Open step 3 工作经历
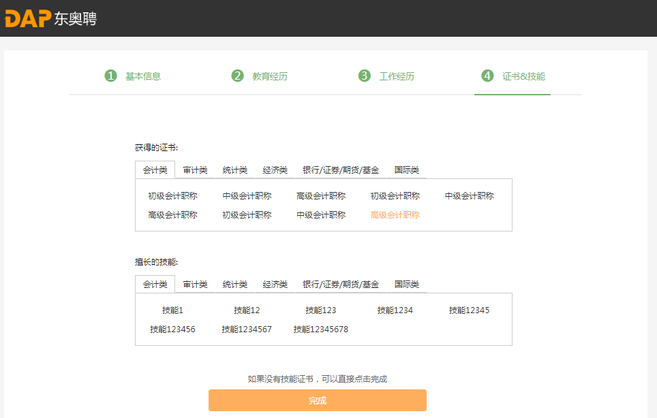 [387, 76]
